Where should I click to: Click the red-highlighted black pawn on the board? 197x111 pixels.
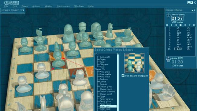pyautogui.click(x=59, y=59)
